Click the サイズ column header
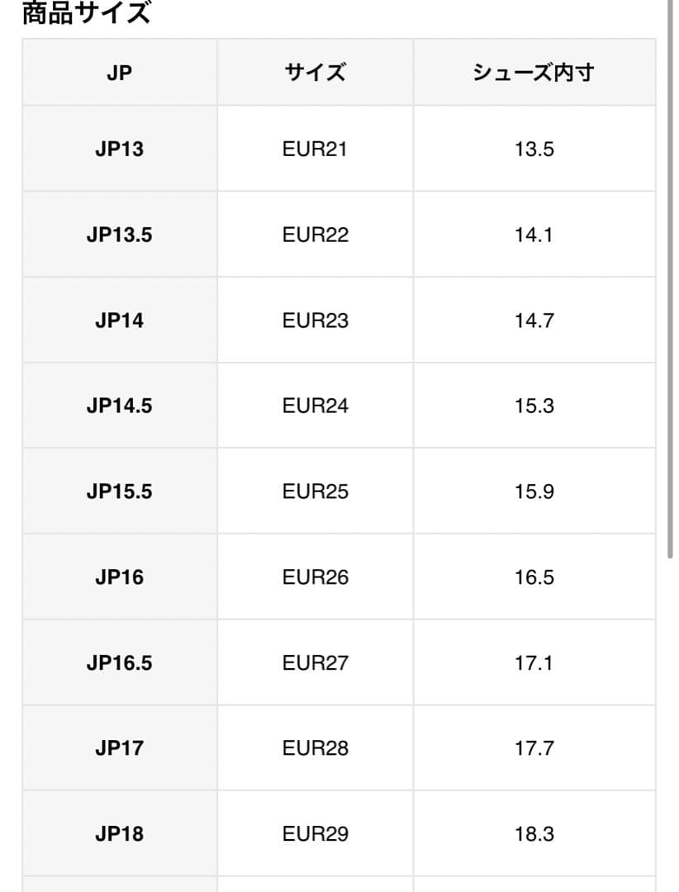This screenshot has height=892, width=679. click(315, 73)
